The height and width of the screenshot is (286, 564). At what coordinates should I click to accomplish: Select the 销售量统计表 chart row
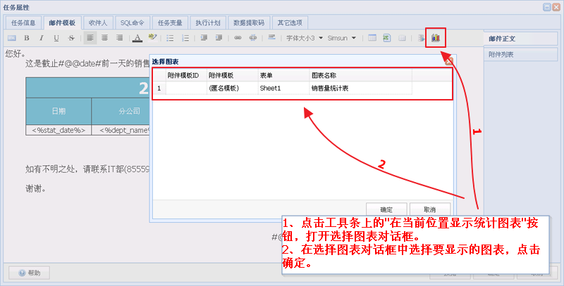pos(329,89)
